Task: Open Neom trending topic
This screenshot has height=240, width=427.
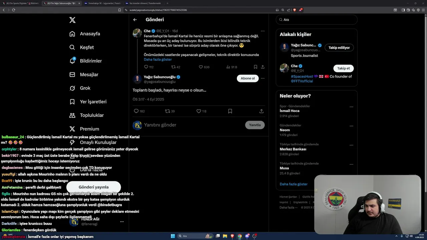Action: [x=285, y=130]
